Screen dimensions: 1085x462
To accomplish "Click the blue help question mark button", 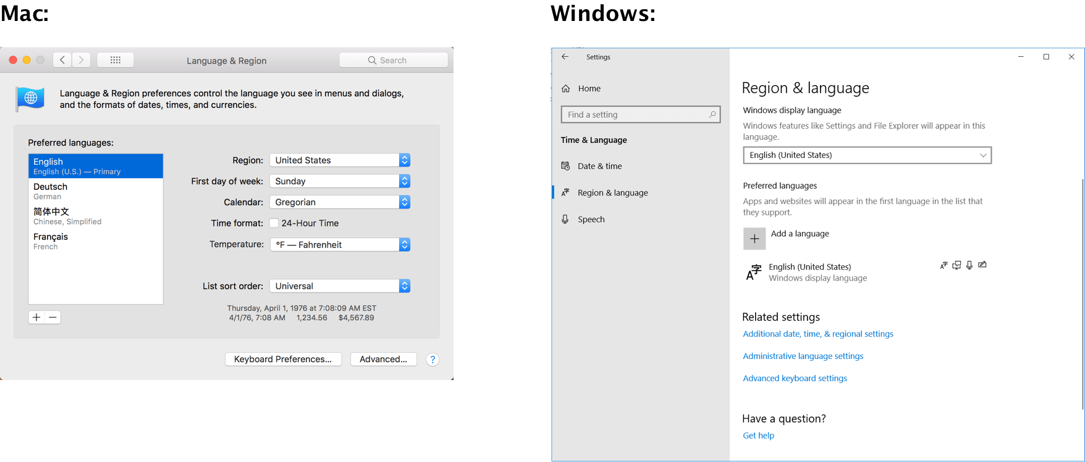I will pyautogui.click(x=433, y=360).
